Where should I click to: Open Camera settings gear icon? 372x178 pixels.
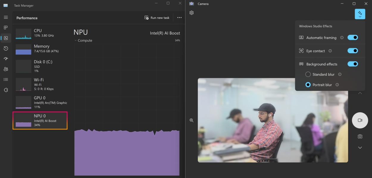coord(192,13)
